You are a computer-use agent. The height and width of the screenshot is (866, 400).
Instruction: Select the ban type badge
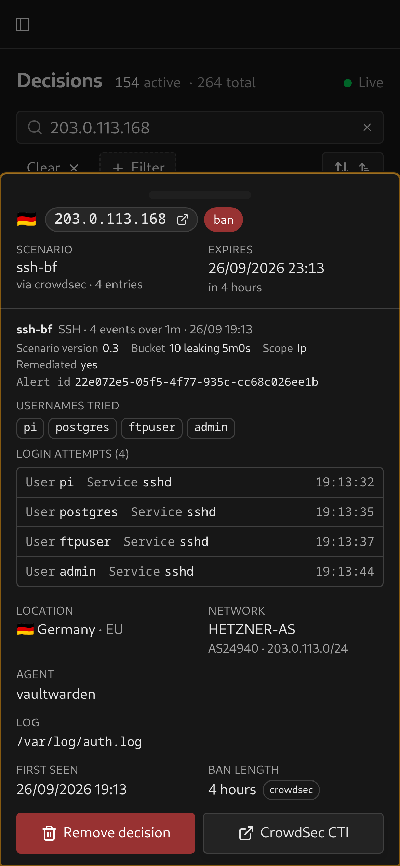224,220
